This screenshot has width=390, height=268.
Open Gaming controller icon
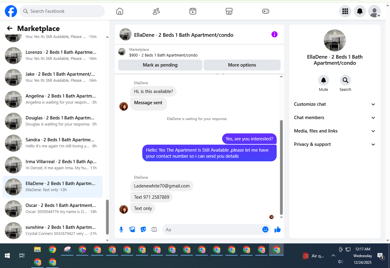coord(266,11)
